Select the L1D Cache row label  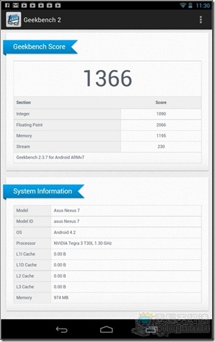(x=27, y=265)
